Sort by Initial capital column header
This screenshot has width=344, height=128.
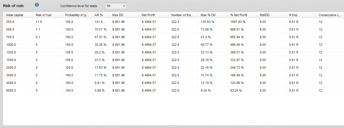[x=14, y=15]
